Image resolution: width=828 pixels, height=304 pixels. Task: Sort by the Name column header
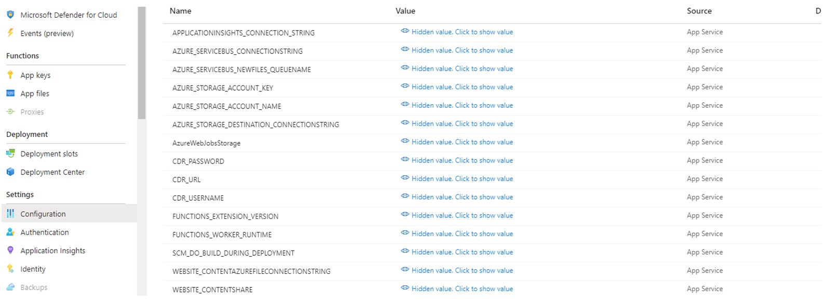181,11
